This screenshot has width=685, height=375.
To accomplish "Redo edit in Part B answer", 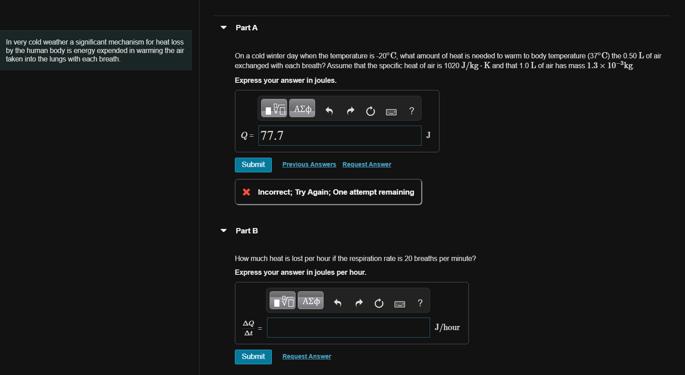I will tap(359, 303).
